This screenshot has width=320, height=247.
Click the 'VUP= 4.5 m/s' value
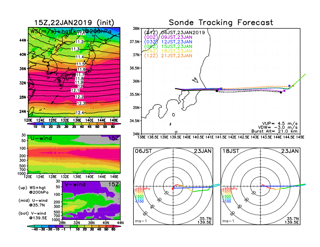tap(280, 123)
